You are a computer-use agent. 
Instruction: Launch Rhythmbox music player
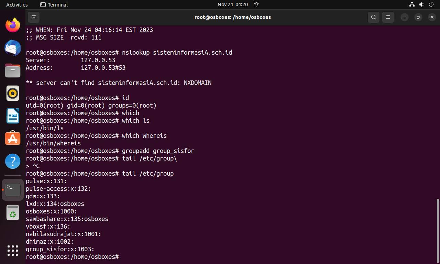(13, 93)
